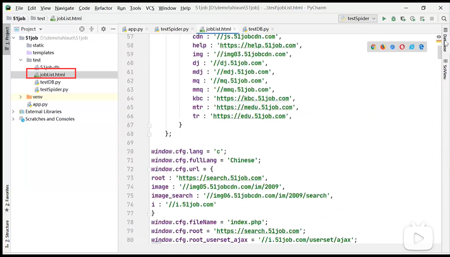Open the File menu
450x257 pixels.
coord(19,8)
